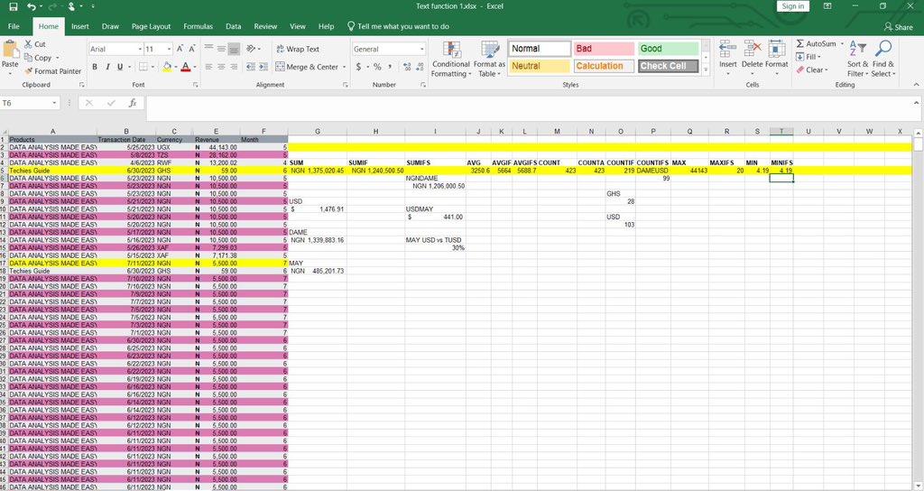Click the Name Box showing T6
The width and height of the screenshot is (924, 491).
click(x=30, y=103)
